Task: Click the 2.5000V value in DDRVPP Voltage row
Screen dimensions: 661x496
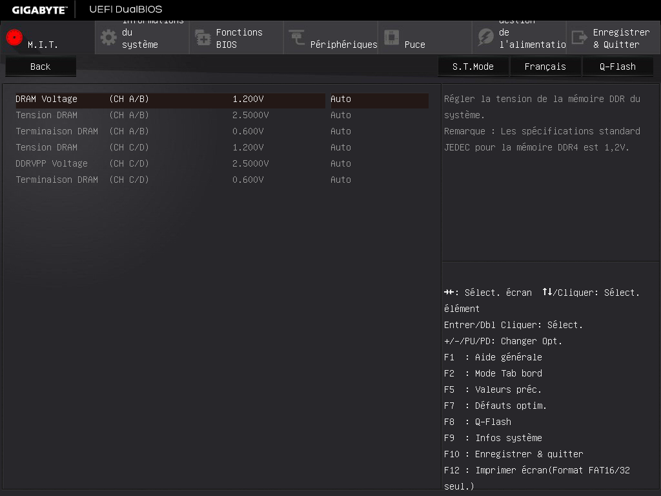Action: (x=250, y=163)
